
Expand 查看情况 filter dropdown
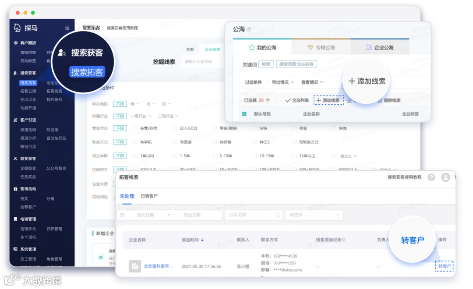pos(312,82)
